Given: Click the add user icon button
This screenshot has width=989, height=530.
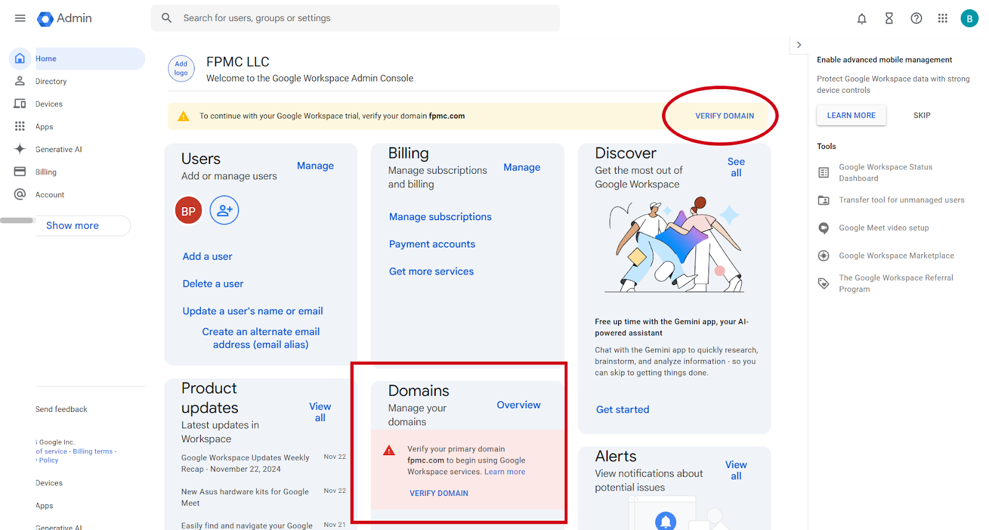Looking at the screenshot, I should 224,210.
